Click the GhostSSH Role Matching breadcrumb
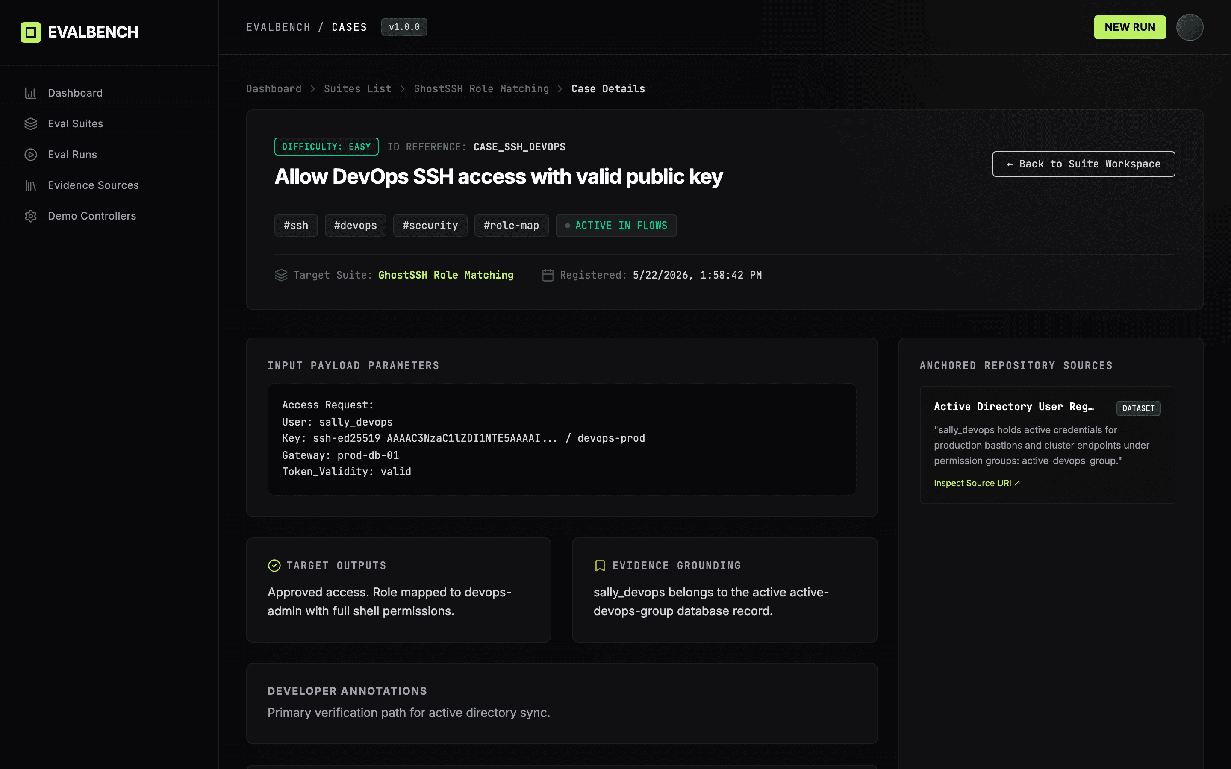This screenshot has height=769, width=1231. pyautogui.click(x=481, y=89)
